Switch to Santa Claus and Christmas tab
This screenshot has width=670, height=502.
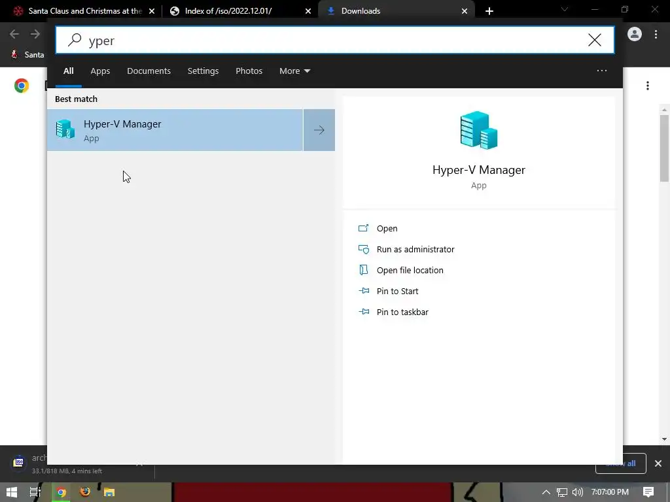point(84,11)
